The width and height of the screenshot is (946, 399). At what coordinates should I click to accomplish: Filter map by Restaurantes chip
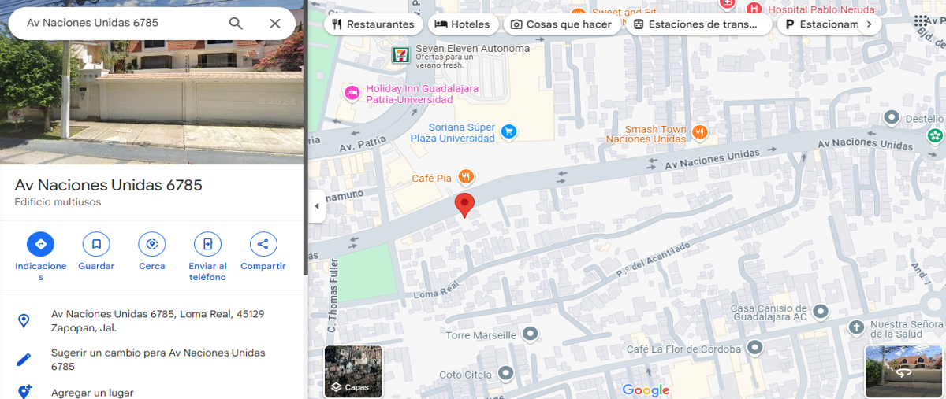(374, 24)
